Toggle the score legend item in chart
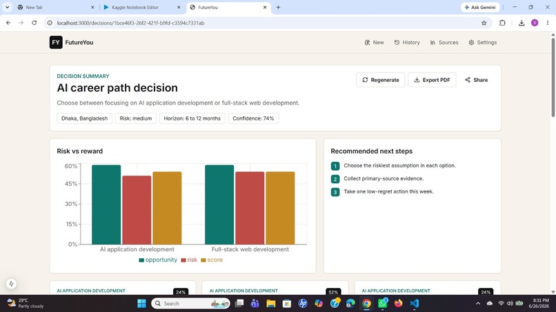556x312 pixels. pos(212,260)
